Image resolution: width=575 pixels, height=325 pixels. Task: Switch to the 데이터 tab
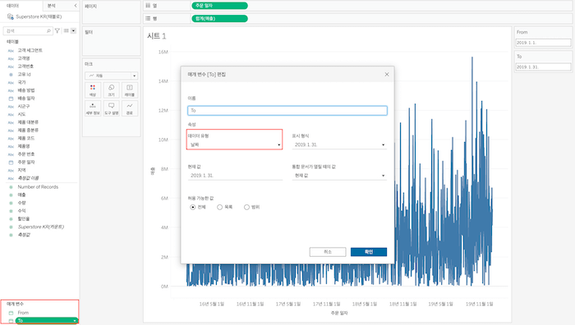click(x=13, y=6)
